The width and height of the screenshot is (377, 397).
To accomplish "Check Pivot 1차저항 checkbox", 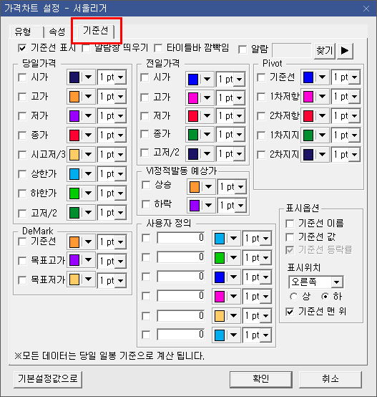I will point(261,97).
